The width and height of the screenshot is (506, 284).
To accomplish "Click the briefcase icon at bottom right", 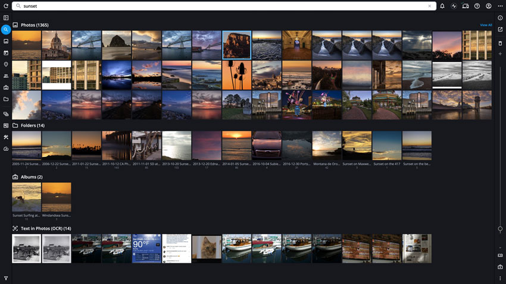I will (x=500, y=267).
